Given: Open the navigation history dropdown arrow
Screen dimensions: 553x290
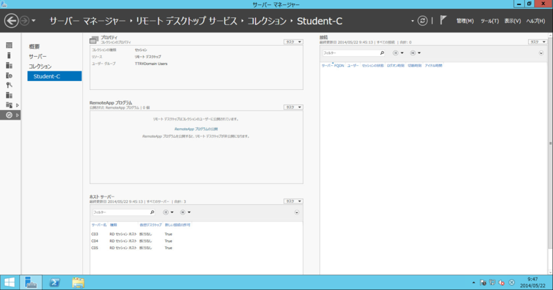Looking at the screenshot, I should 33,21.
